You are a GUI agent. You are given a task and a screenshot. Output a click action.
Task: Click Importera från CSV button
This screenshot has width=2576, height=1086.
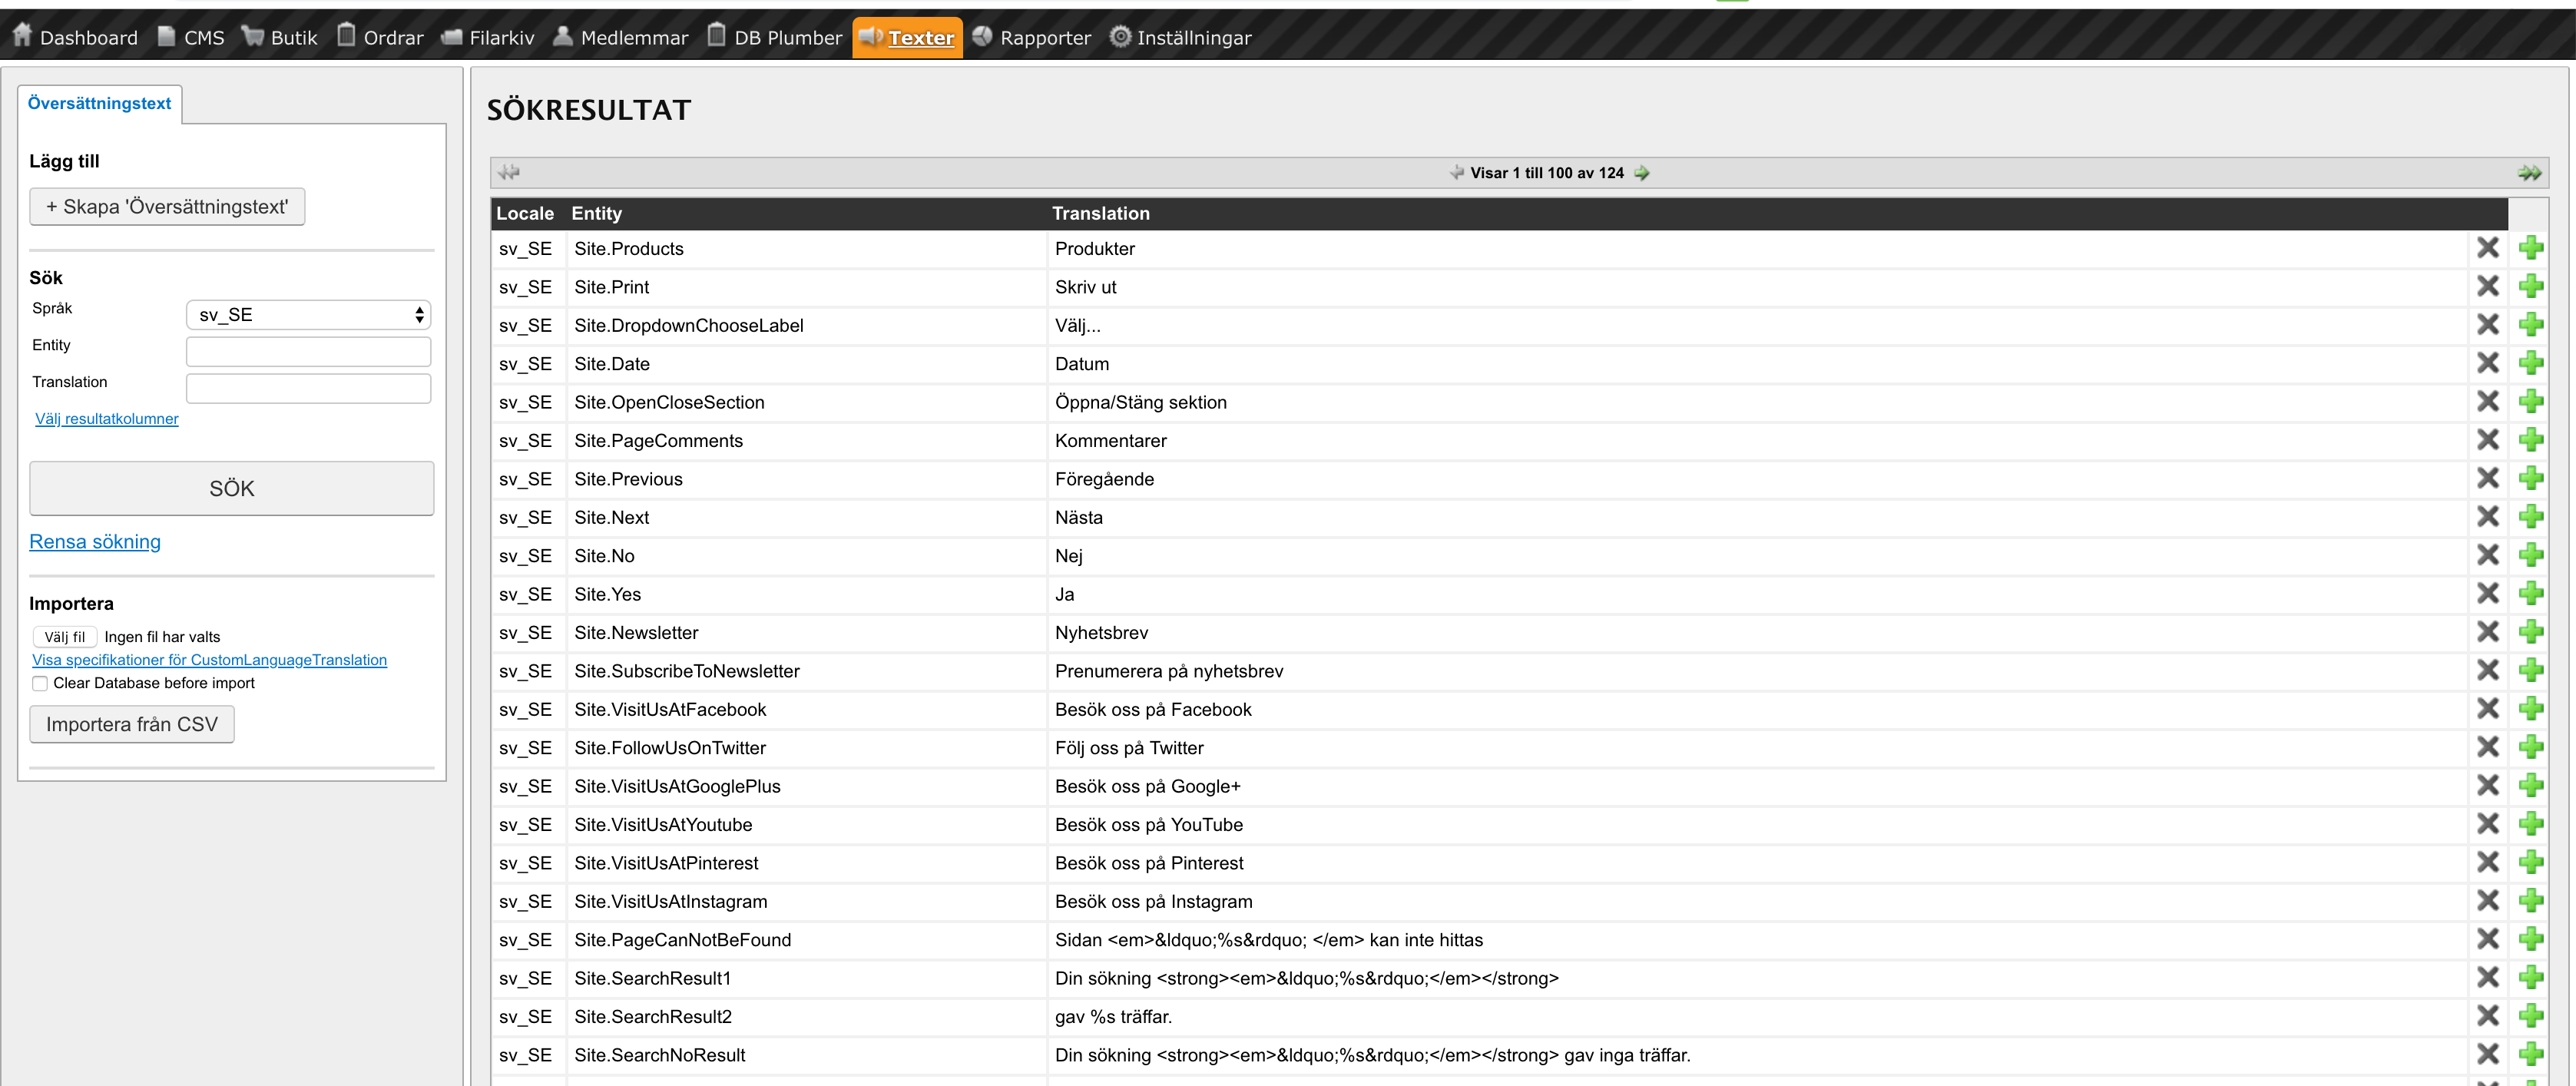pos(133,723)
